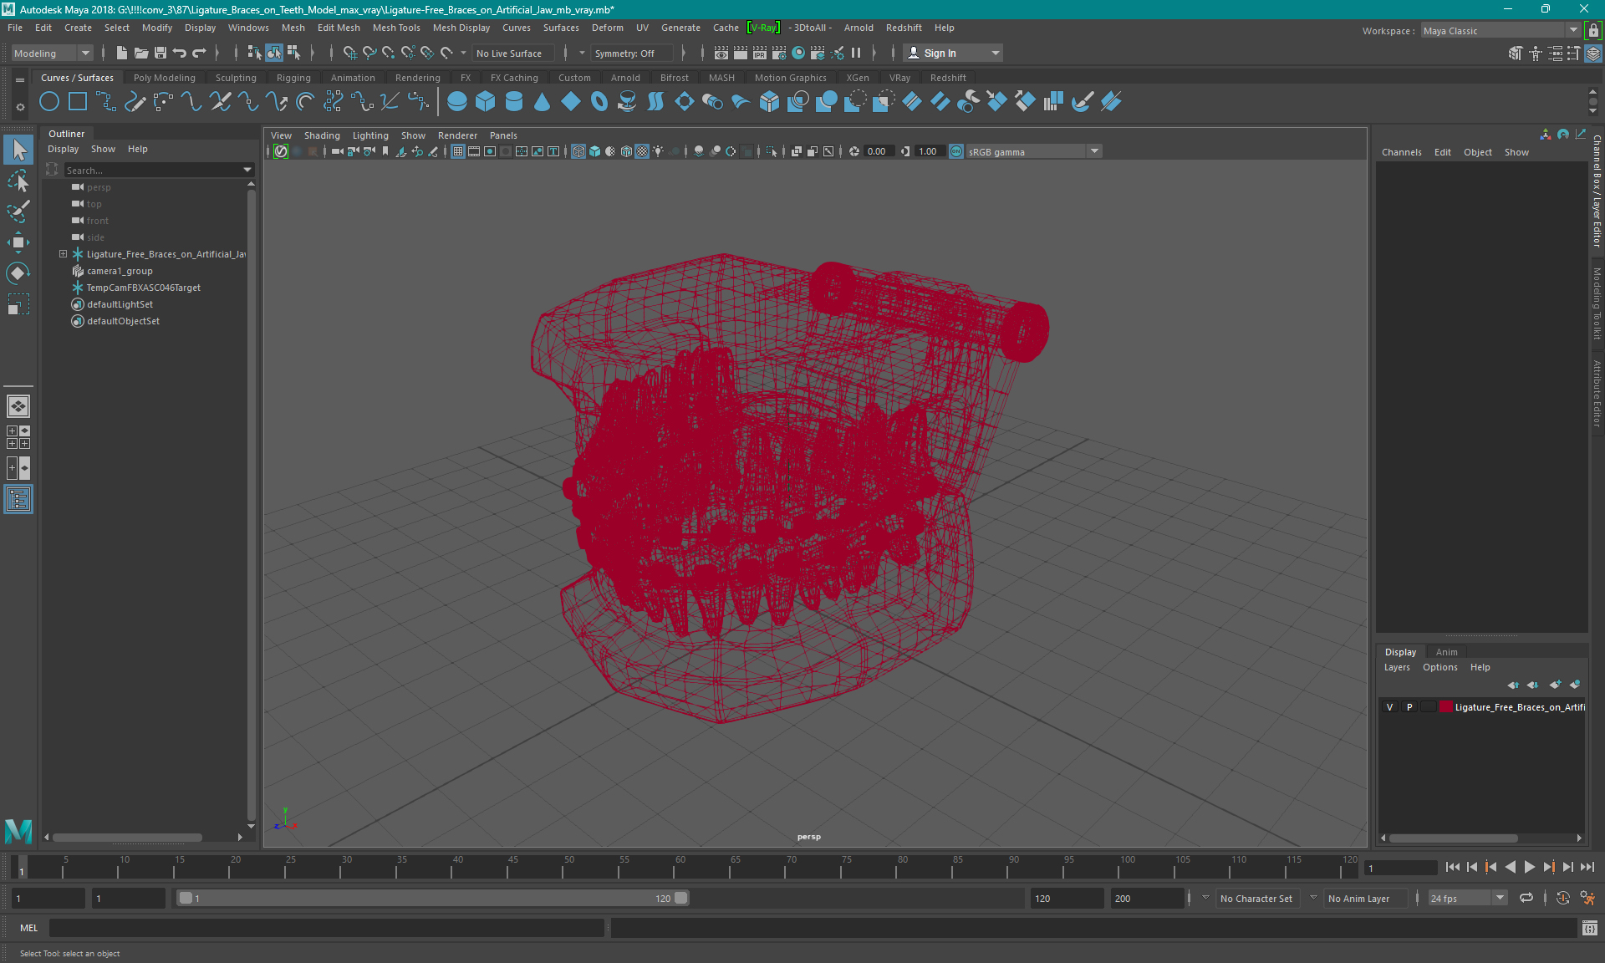Open the Sign In dropdown
The image size is (1605, 963).
point(954,53)
